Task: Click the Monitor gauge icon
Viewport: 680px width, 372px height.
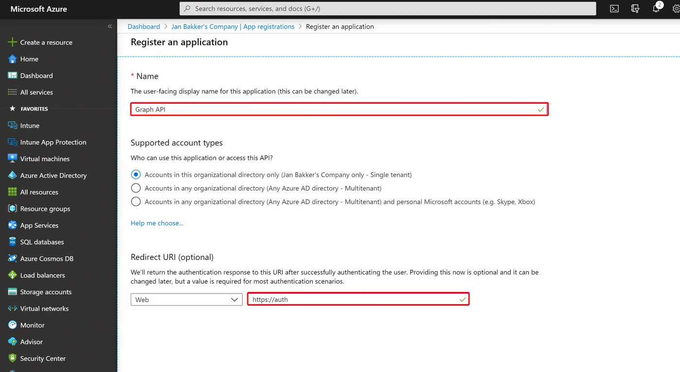Action: pyautogui.click(x=12, y=325)
